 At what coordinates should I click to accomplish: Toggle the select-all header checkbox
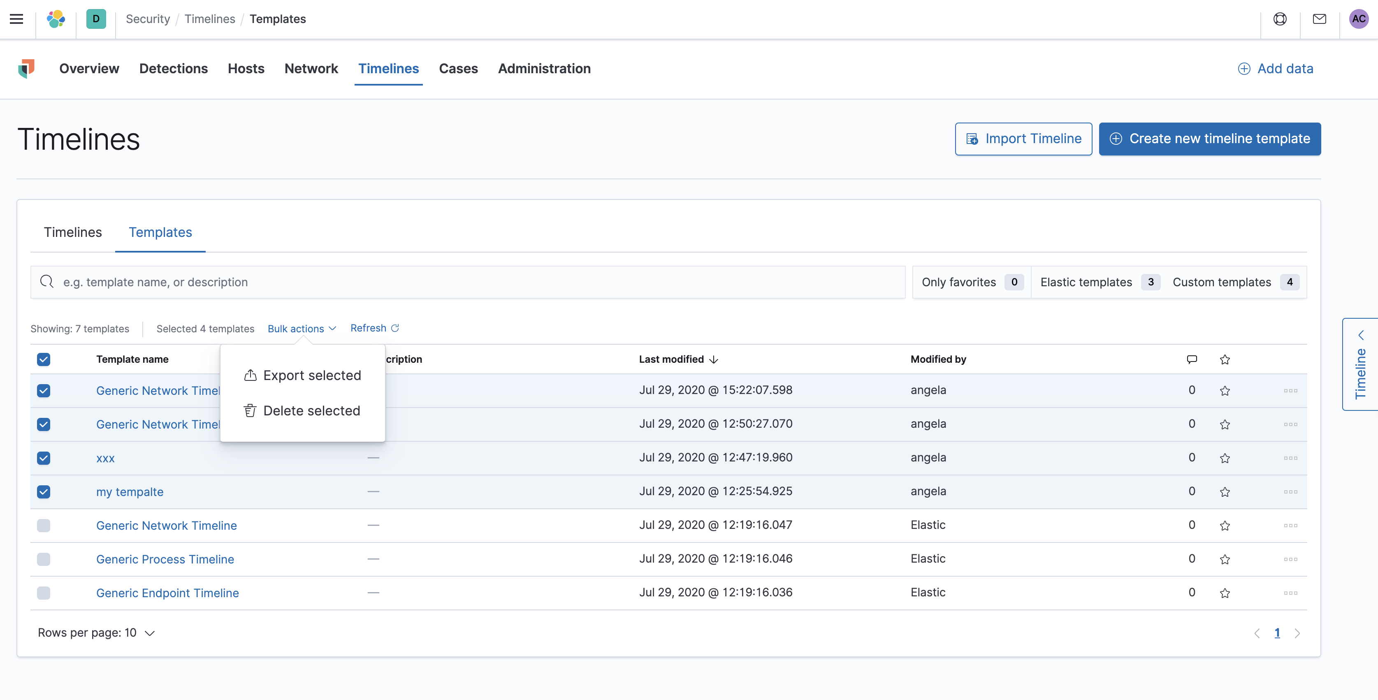[44, 359]
